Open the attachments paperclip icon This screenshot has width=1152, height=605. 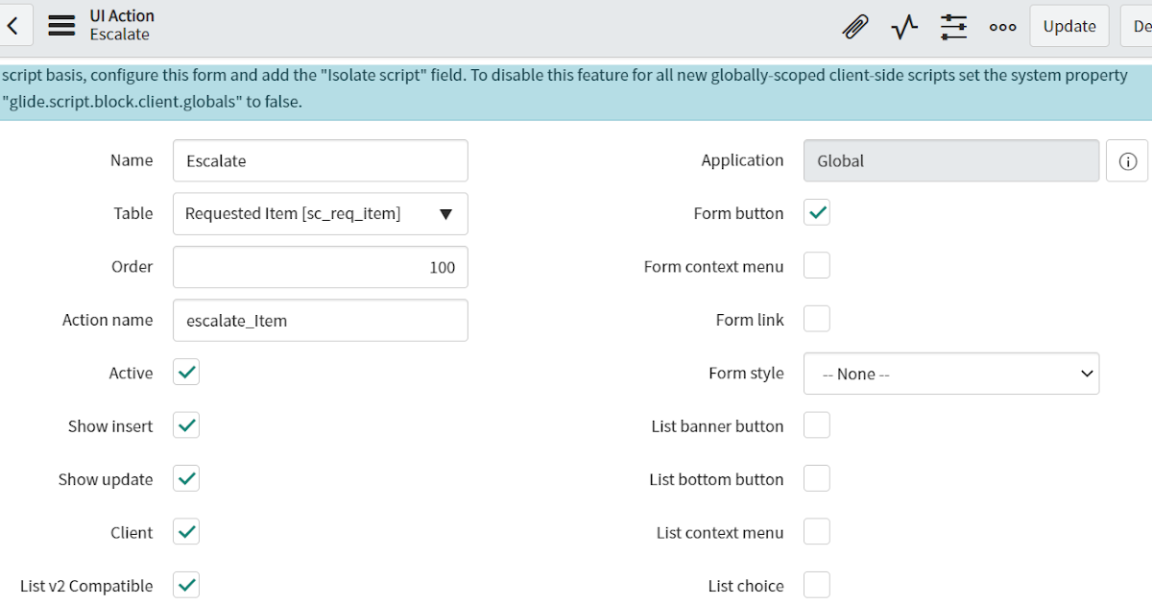click(x=854, y=26)
